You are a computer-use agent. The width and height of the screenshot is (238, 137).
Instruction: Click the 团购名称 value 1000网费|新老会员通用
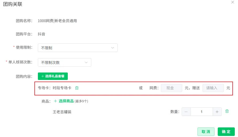point(57,21)
